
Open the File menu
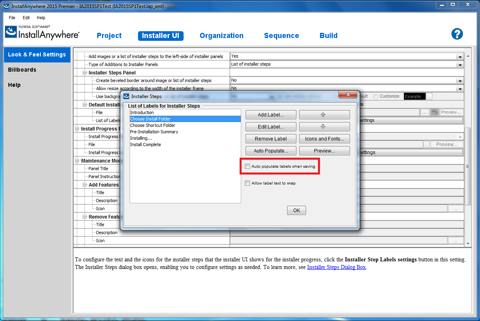click(x=12, y=18)
